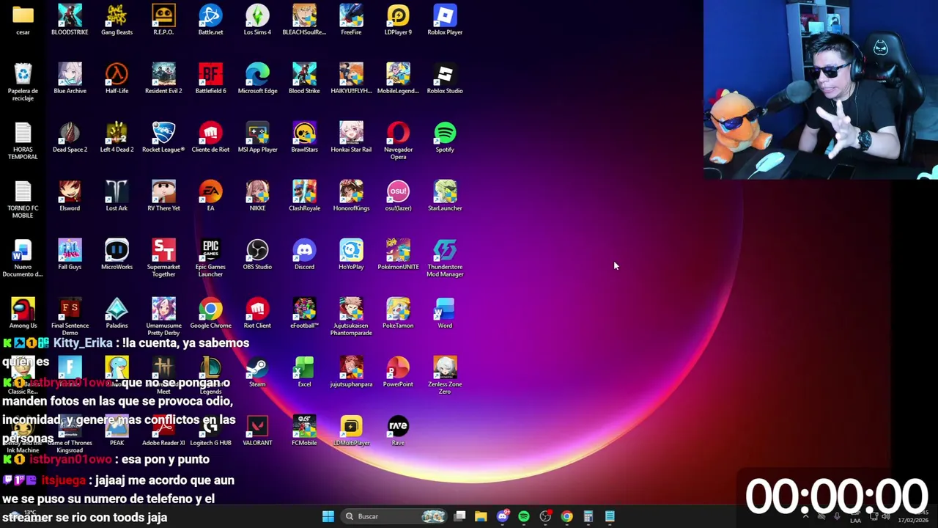This screenshot has height=528, width=938.
Task: Select the Dead Space 2 icon
Action: tap(70, 137)
